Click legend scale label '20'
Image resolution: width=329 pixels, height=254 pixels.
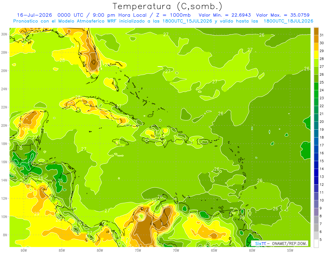(x=322, y=122)
